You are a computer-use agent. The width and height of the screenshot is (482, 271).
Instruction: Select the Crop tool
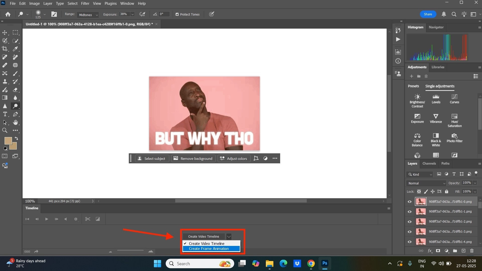click(x=5, y=49)
